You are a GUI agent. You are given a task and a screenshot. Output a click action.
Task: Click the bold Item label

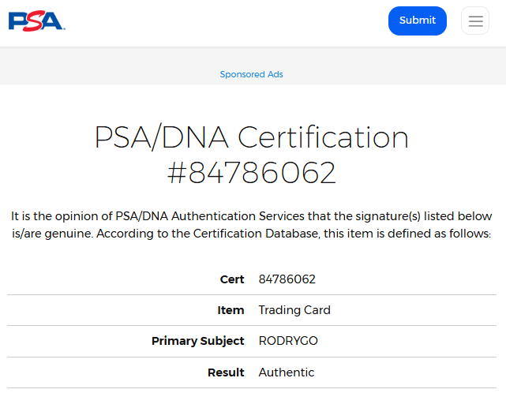231,310
